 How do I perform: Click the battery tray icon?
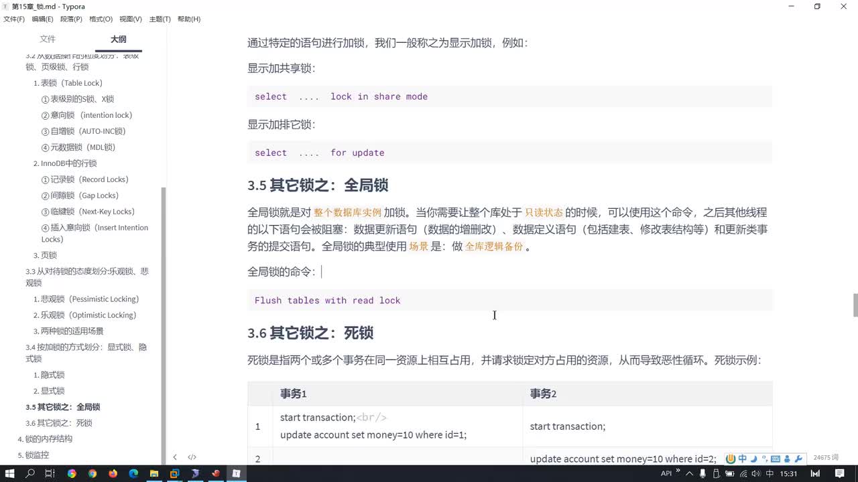[x=729, y=473]
